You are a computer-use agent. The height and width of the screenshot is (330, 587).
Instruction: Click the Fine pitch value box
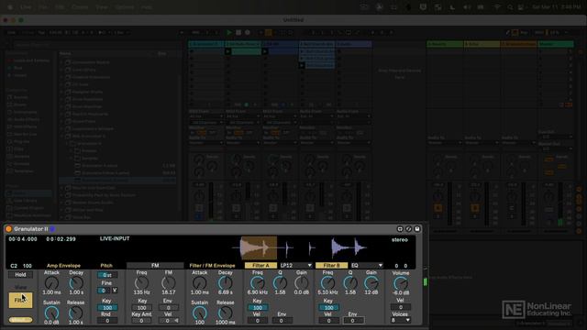pyautogui.click(x=104, y=290)
